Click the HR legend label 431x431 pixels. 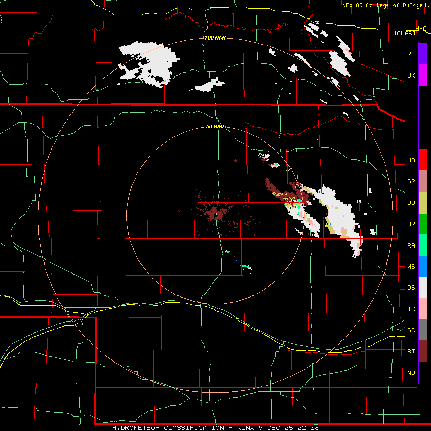[411, 224]
